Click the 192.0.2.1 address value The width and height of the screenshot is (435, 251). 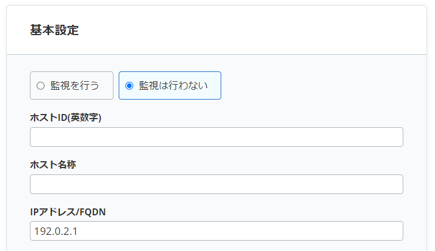(x=56, y=231)
